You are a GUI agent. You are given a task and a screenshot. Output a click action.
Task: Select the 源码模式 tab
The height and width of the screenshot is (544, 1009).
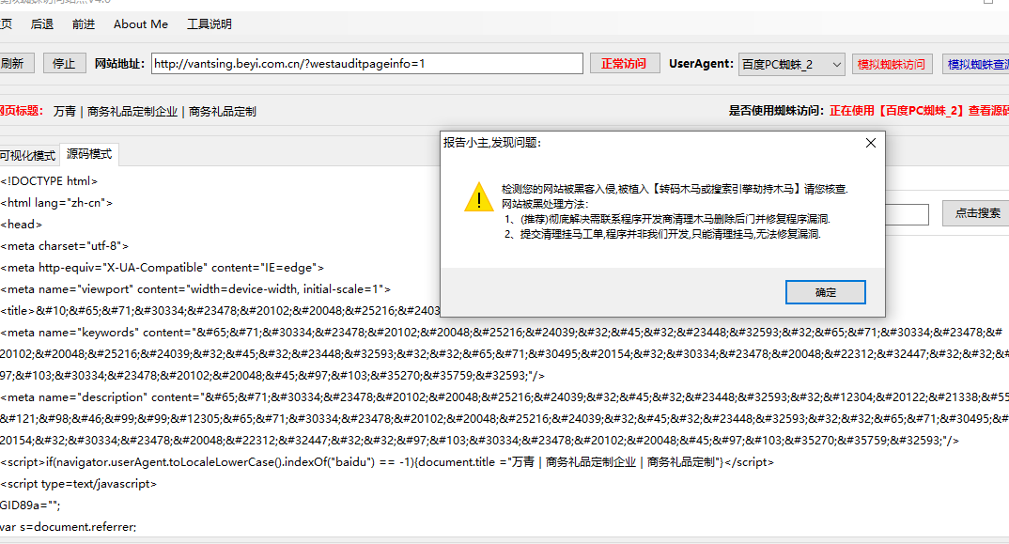[x=88, y=154]
